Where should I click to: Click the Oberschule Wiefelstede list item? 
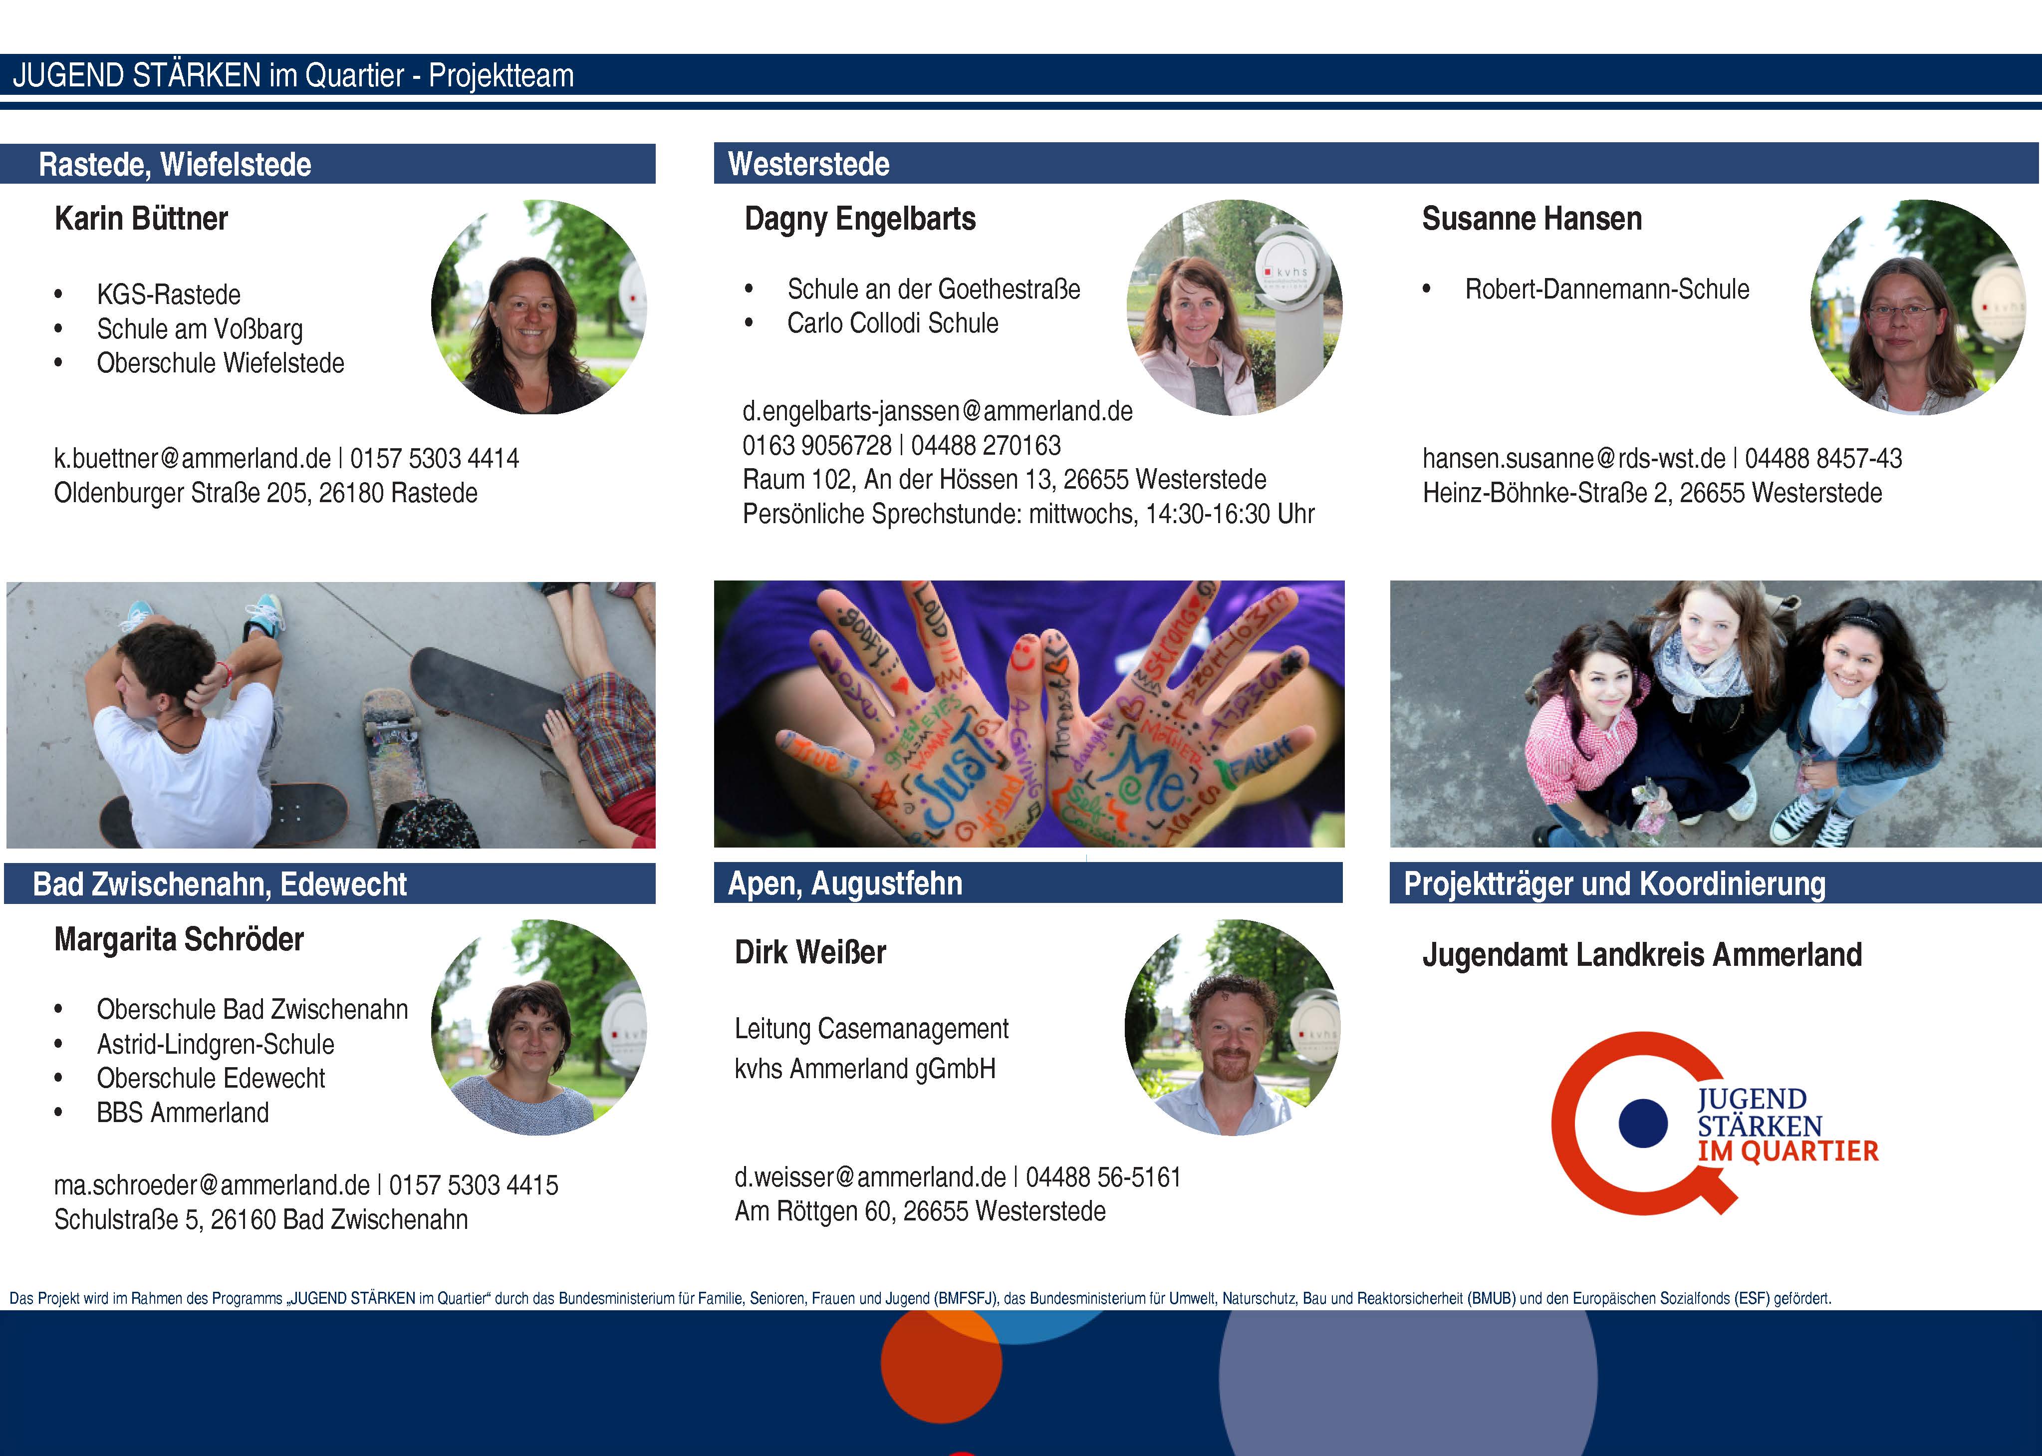pyautogui.click(x=221, y=363)
